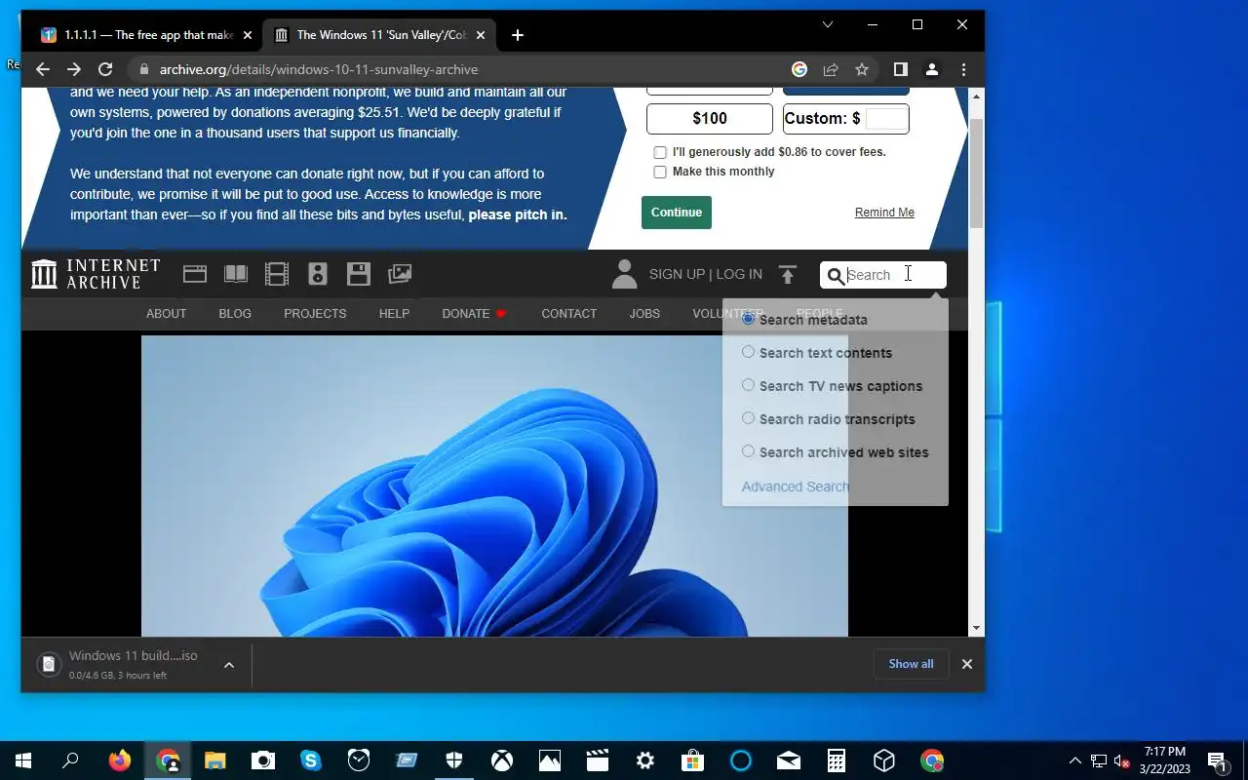Viewport: 1248px width, 780px height.
Task: Open the BLOG menu item
Action: (235, 314)
